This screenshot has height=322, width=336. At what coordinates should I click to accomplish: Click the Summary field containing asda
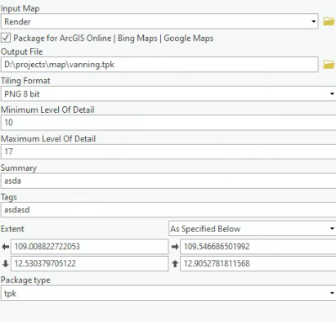click(x=168, y=181)
